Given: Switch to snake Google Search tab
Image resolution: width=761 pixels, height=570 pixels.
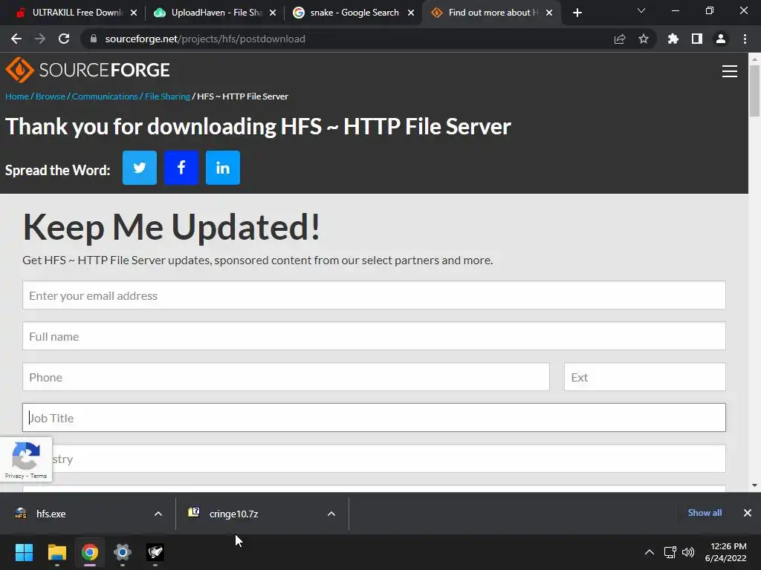Looking at the screenshot, I should [x=353, y=13].
